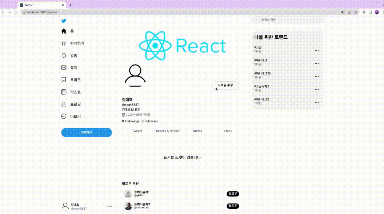Switch to the Likes tab
Image resolution: width=384 pixels, height=214 pixels.
[228, 131]
